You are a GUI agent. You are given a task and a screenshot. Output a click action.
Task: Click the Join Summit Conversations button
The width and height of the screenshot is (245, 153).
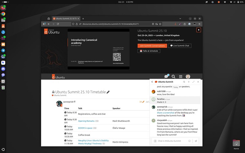pos(152,46)
